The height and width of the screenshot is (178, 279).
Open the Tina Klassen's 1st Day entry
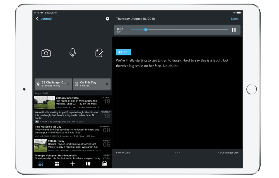point(73,131)
